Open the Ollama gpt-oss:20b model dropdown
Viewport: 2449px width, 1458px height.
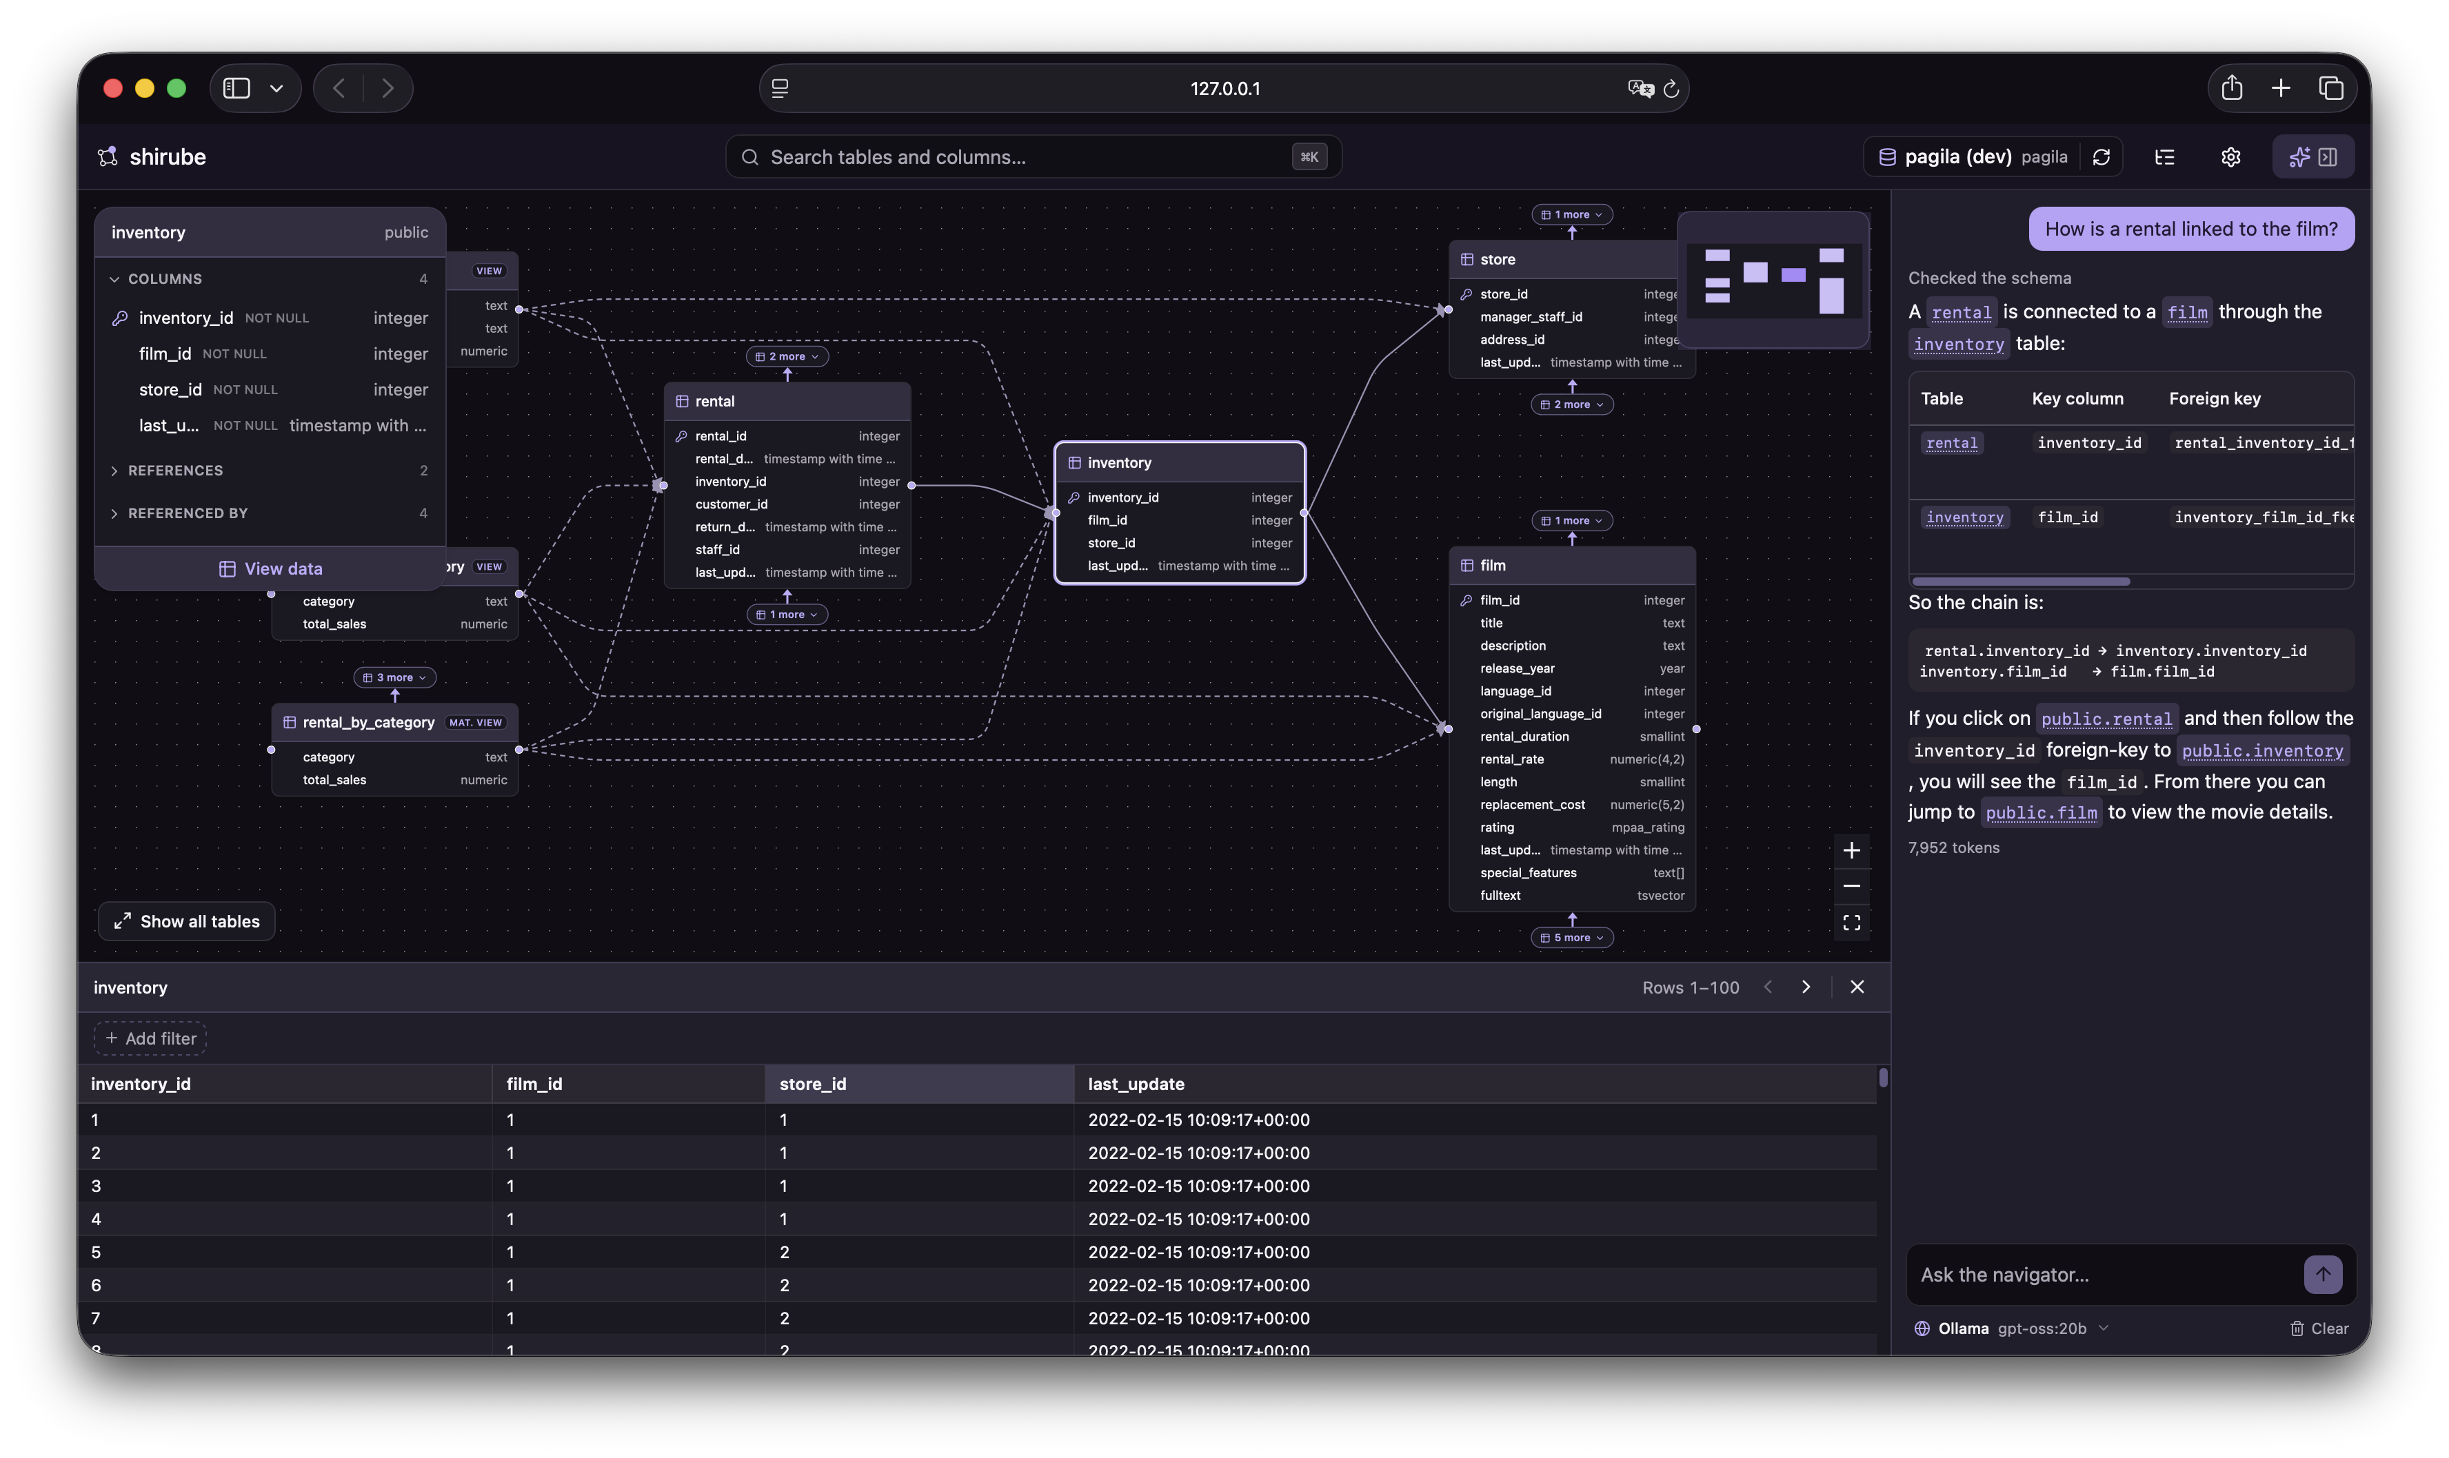coord(2011,1329)
